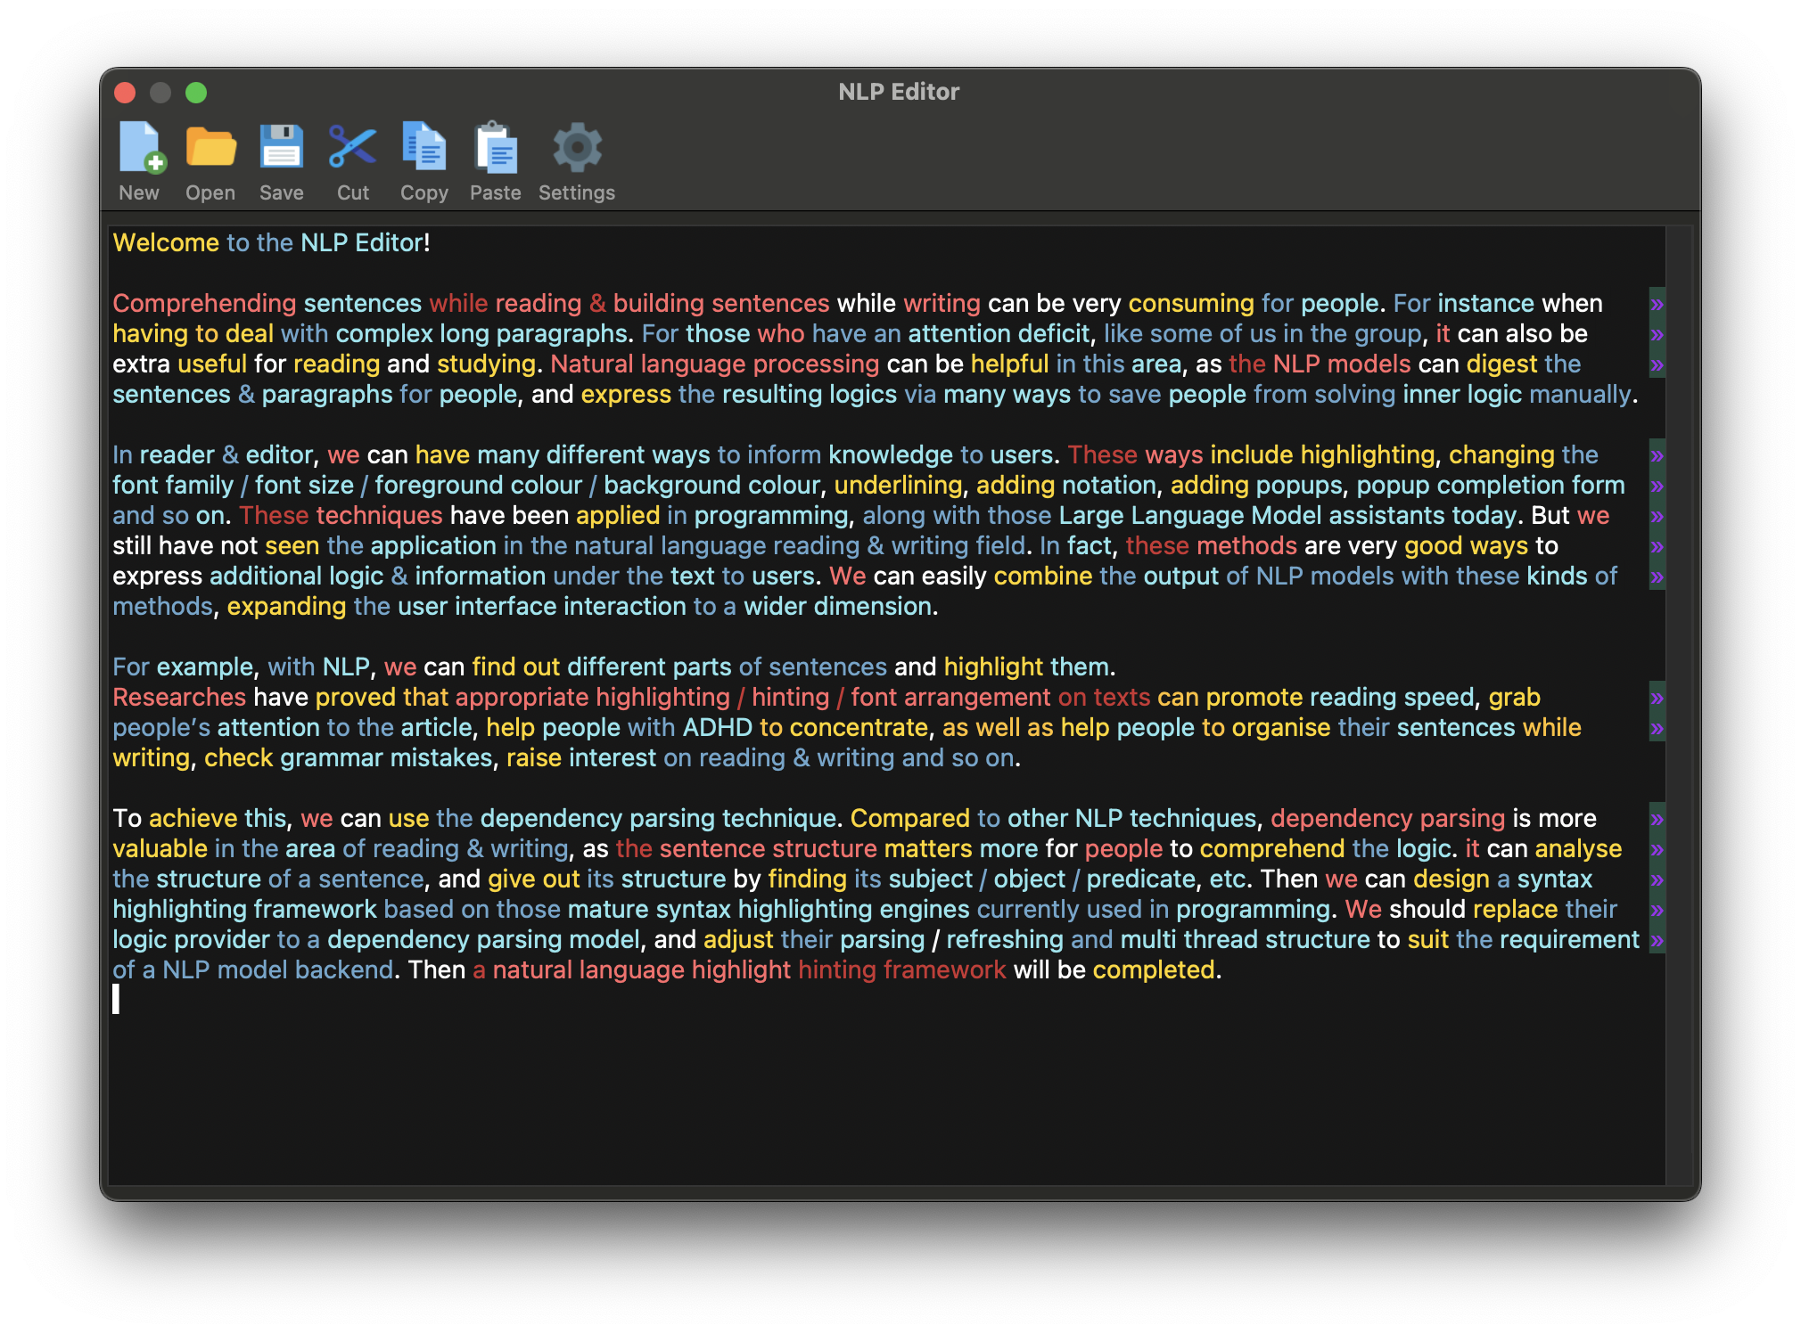Screen dimensions: 1801x1333
Task: Click the wrap marker beside 'extra useful for reading' line
Action: (x=1657, y=364)
